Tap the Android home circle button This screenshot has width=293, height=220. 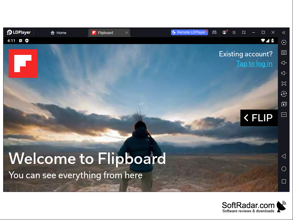(x=284, y=169)
